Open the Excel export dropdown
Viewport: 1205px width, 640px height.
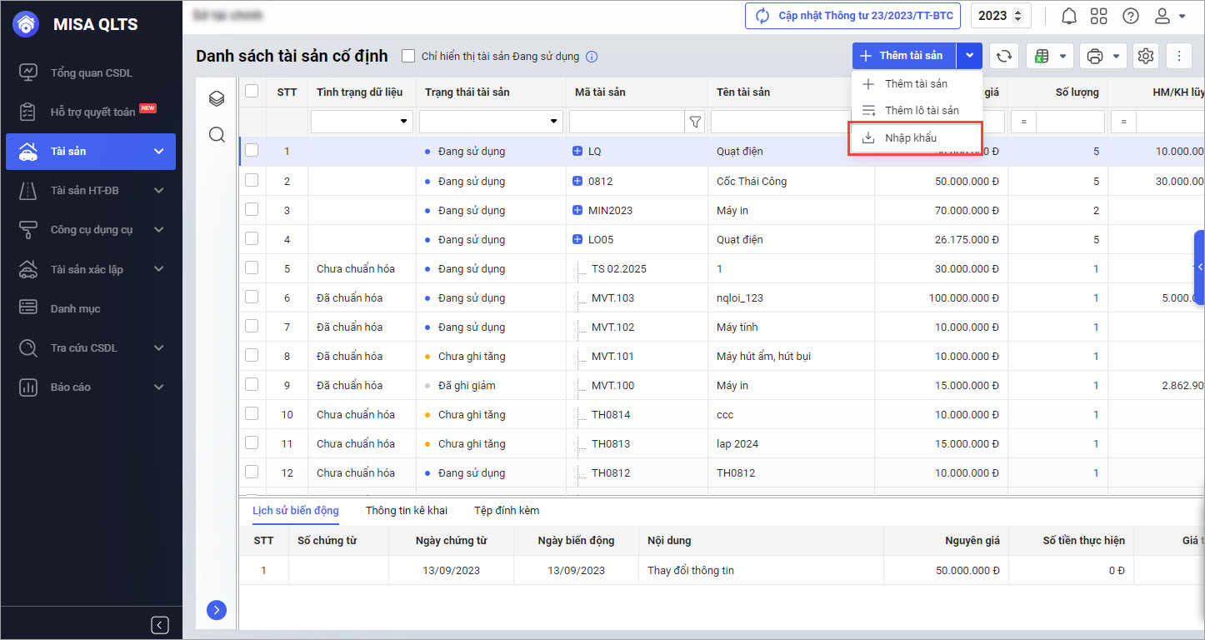(x=1048, y=56)
